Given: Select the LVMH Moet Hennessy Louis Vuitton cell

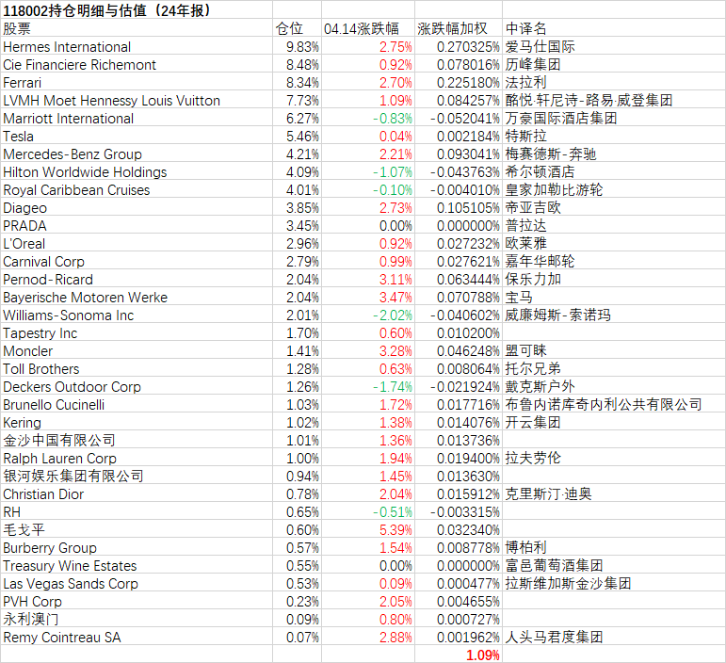Looking at the screenshot, I should tap(137, 100).
